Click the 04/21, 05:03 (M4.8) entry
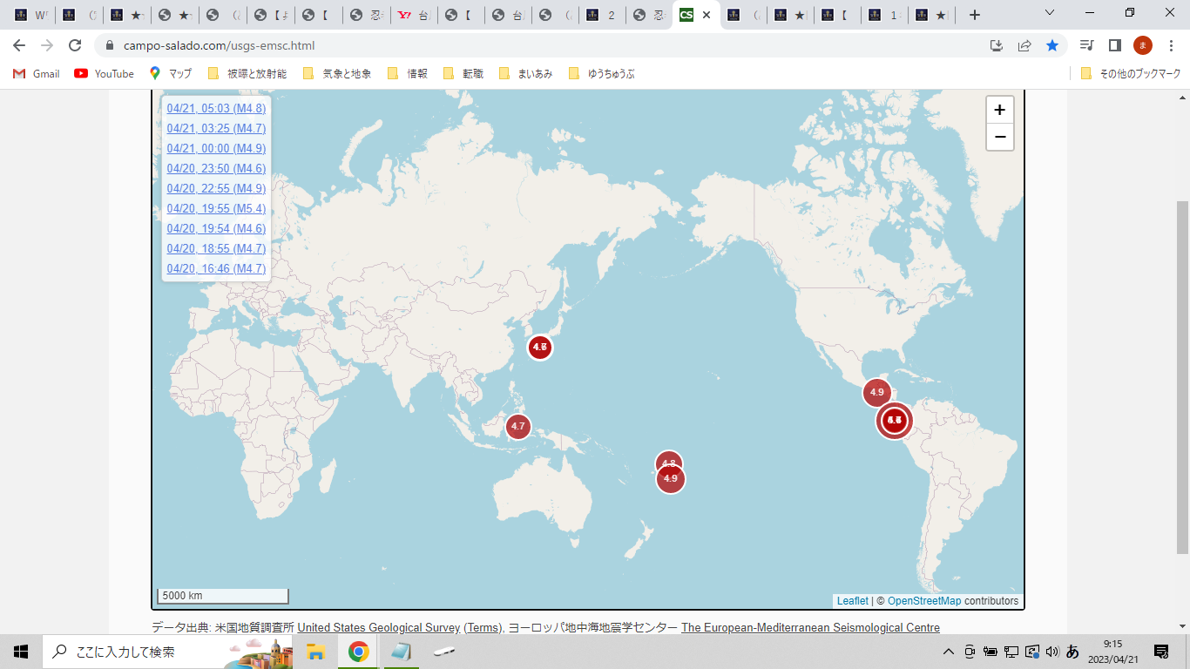This screenshot has width=1190, height=669. pos(216,108)
